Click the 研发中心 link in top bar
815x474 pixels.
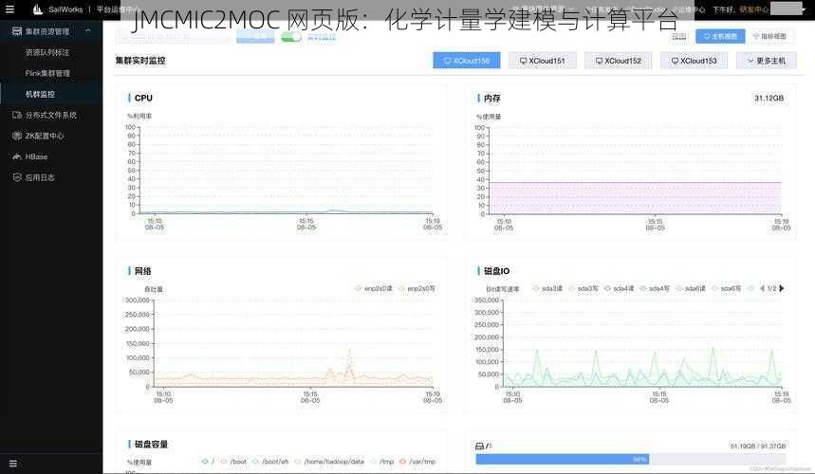pos(754,9)
